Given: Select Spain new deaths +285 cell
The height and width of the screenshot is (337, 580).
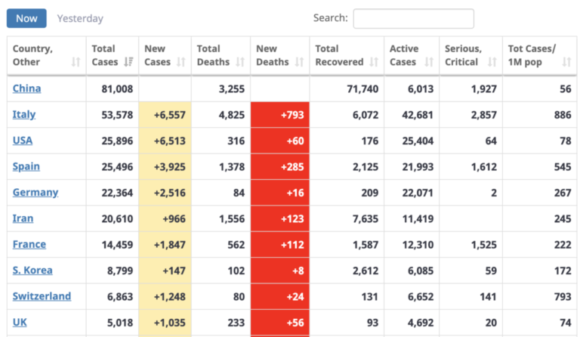Looking at the screenshot, I should [280, 166].
